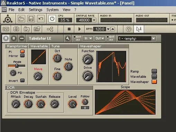Select panel set B button

(x=14, y=38)
